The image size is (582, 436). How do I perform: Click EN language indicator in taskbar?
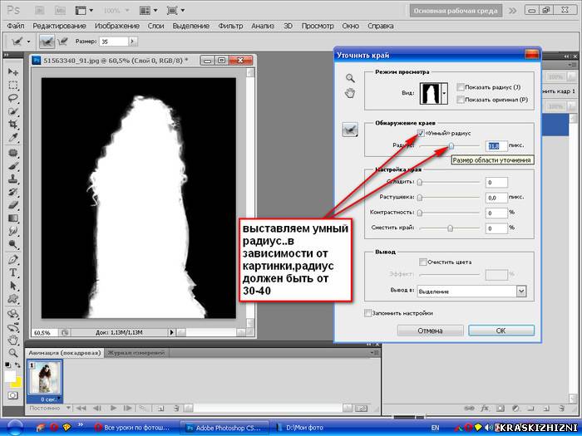point(435,428)
